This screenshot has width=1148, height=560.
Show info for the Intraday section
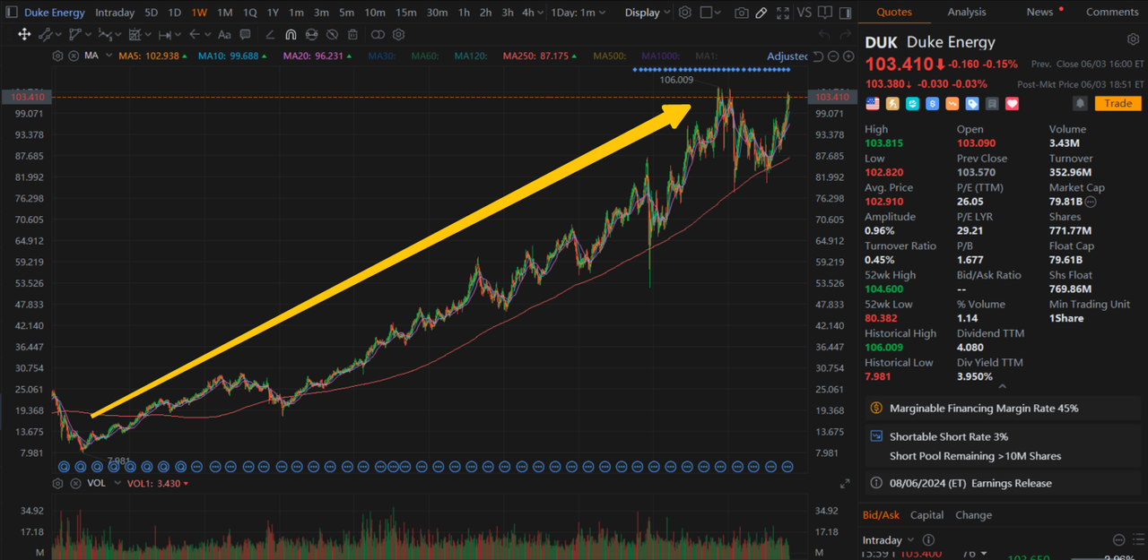pos(928,540)
